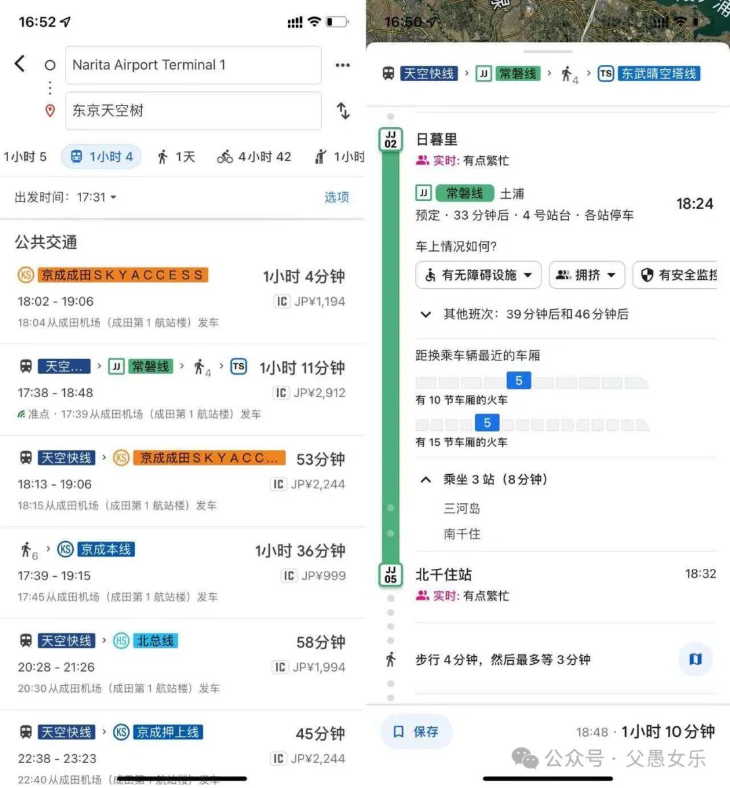This screenshot has height=788, width=730.
Task: Open the 选项 options link
Action: tap(337, 197)
